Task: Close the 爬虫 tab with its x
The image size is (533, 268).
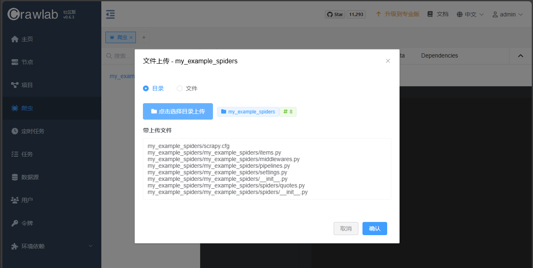Action: [x=131, y=37]
